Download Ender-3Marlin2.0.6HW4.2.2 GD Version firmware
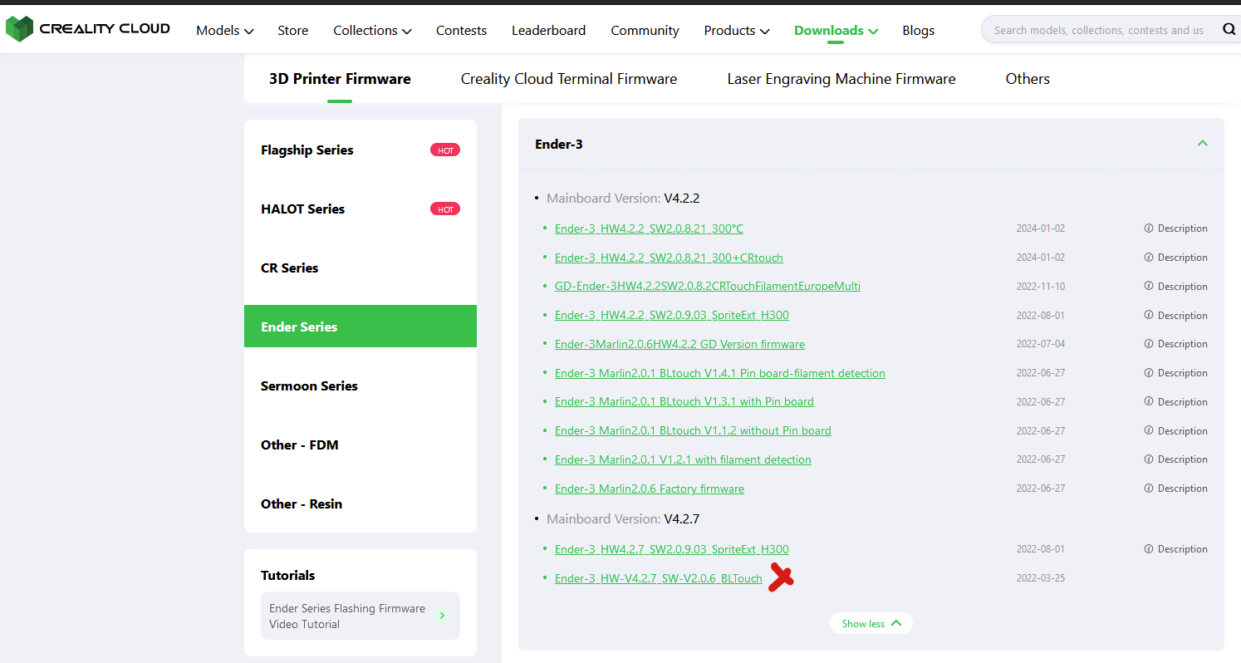This screenshot has height=663, width=1241. (x=679, y=344)
